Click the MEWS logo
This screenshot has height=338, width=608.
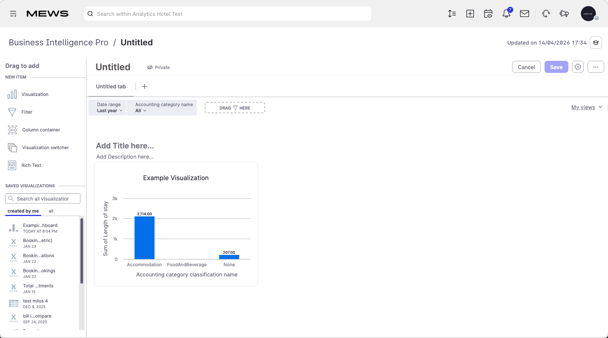tap(48, 14)
